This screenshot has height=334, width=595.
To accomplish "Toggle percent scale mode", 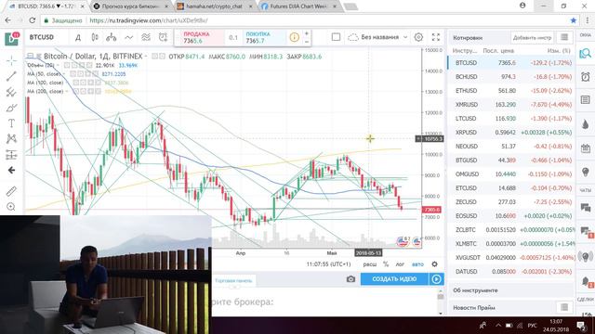I will tap(386, 263).
